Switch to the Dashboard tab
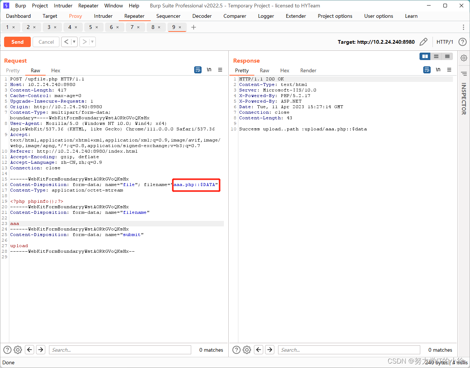The width and height of the screenshot is (470, 368). coord(19,16)
